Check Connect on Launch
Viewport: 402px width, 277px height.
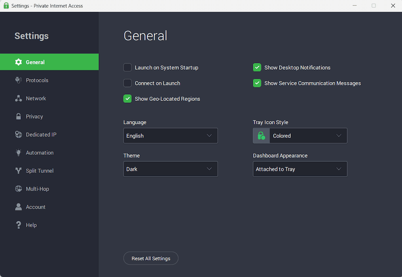[x=127, y=83]
